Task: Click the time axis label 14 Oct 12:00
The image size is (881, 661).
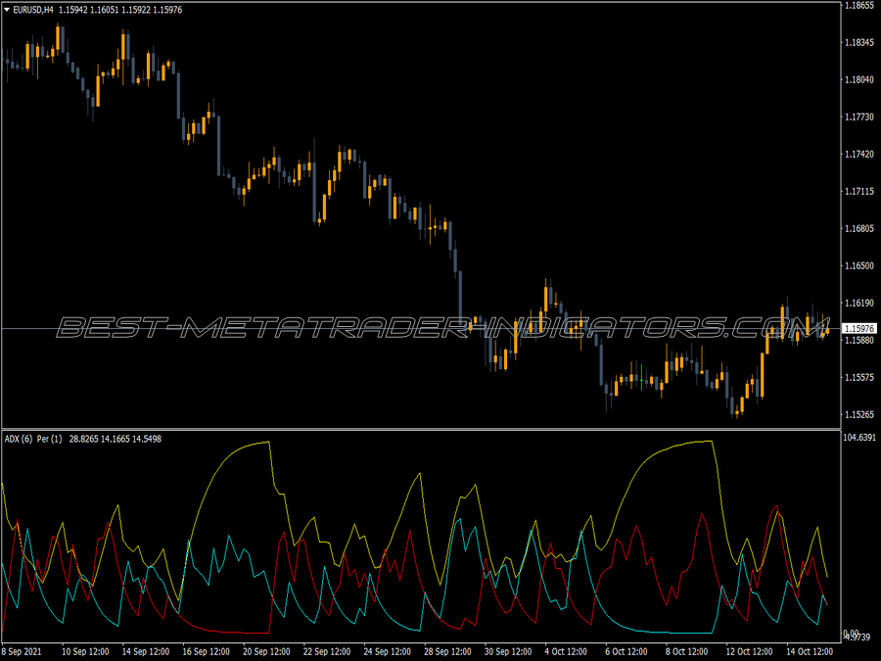Action: [x=810, y=652]
